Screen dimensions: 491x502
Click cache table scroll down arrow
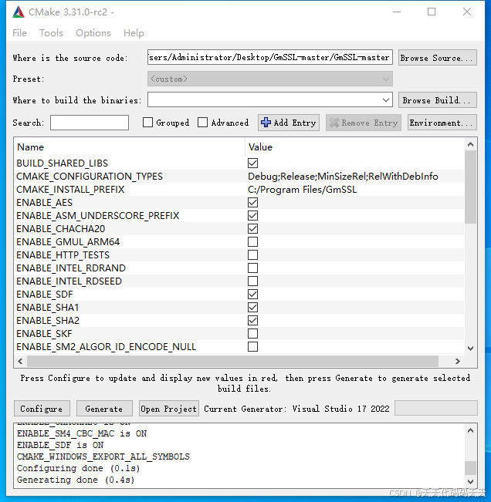point(470,349)
